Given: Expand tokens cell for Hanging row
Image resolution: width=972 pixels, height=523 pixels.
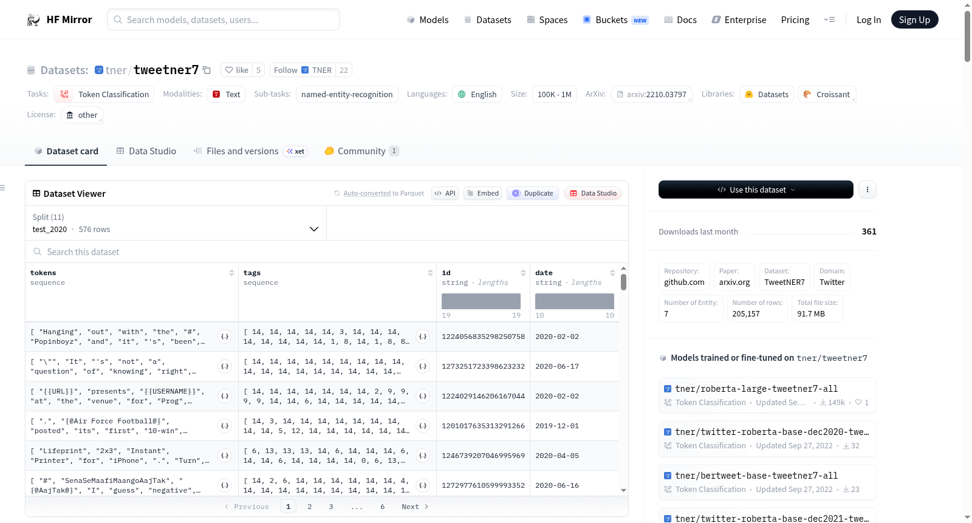Looking at the screenshot, I should [225, 337].
